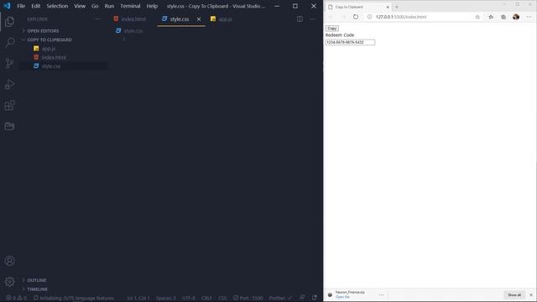This screenshot has width=537, height=302.
Task: Open the Terminal menu
Action: click(130, 6)
